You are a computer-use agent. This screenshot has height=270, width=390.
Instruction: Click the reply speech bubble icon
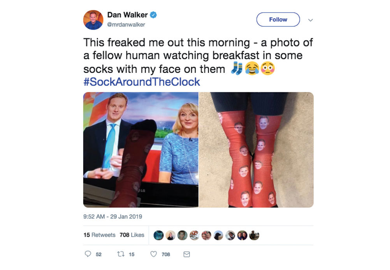point(88,254)
